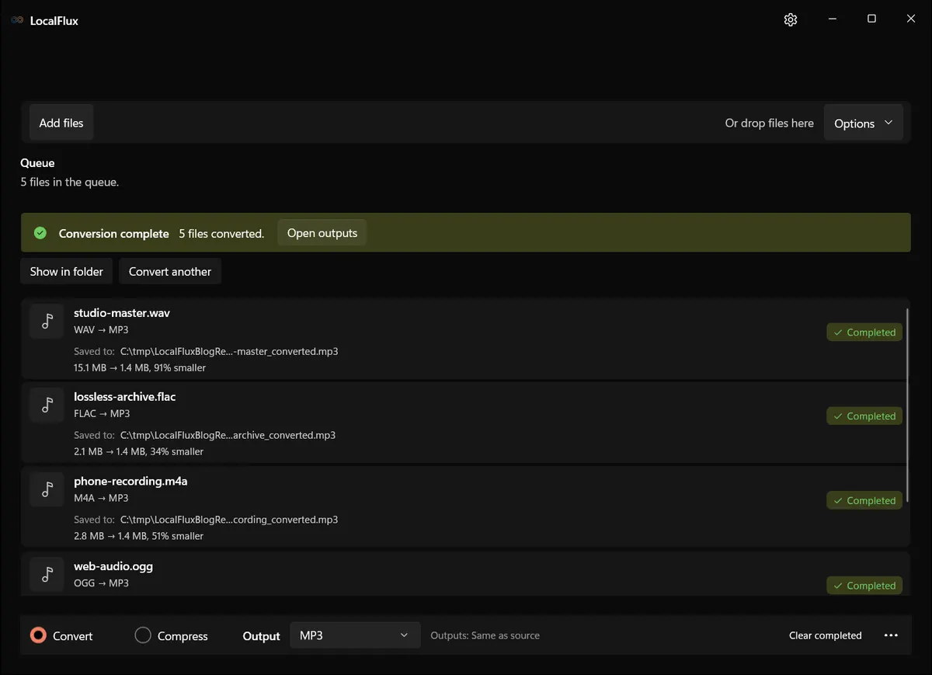Screen dimensions: 932x675
Task: Open the three-dot more options menu
Action: (x=892, y=635)
